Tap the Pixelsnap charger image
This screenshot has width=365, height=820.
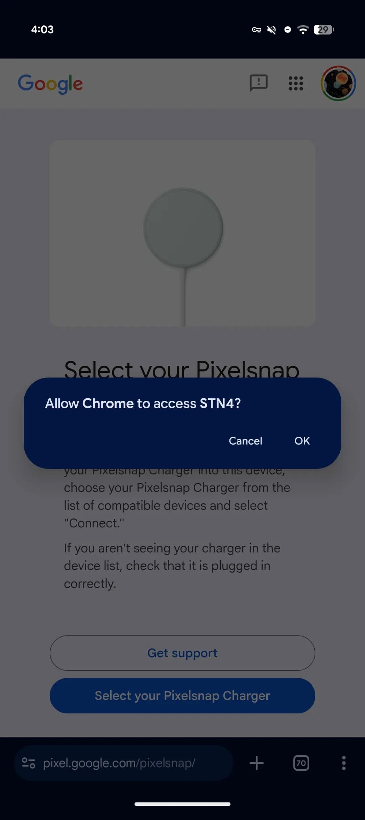pos(182,233)
